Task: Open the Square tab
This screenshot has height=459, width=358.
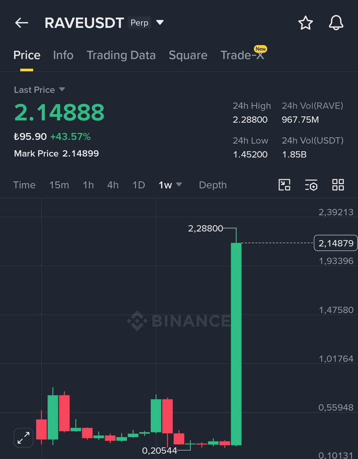Action: click(x=188, y=55)
